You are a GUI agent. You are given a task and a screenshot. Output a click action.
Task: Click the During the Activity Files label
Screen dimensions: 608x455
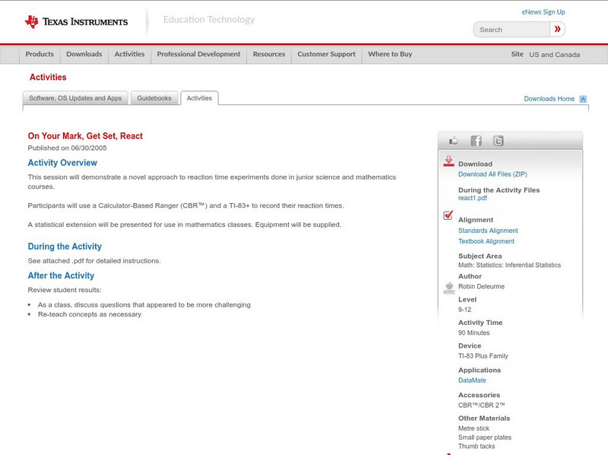pos(499,190)
